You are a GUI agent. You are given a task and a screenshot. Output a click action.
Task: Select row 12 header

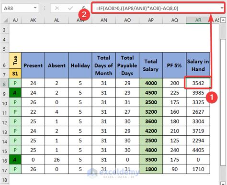click(4, 122)
